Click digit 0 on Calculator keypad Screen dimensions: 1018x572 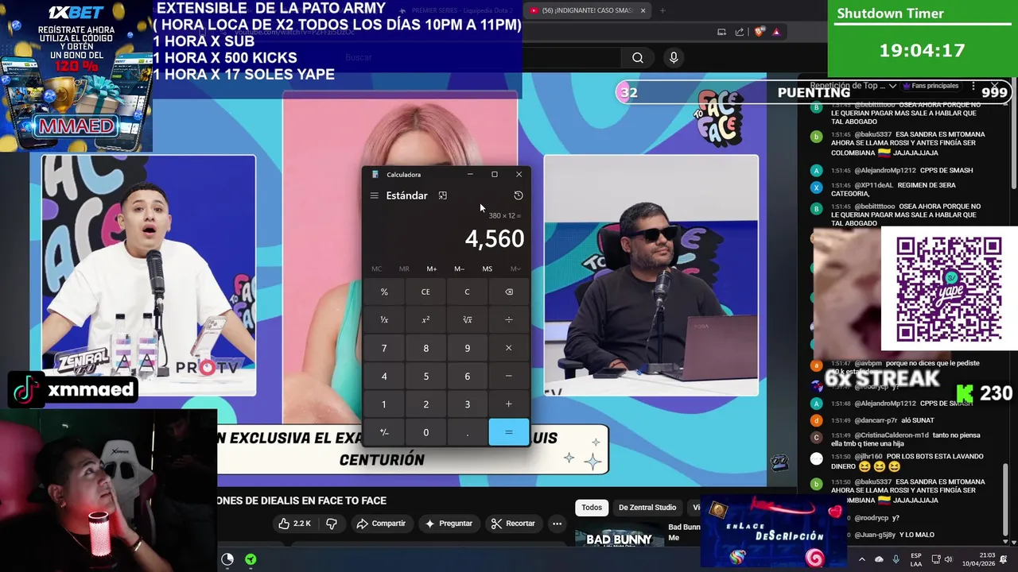click(425, 432)
